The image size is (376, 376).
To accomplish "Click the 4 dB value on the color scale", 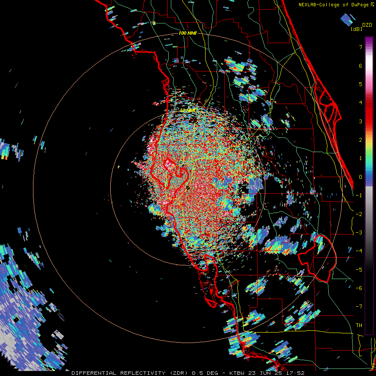I will click(x=361, y=103).
